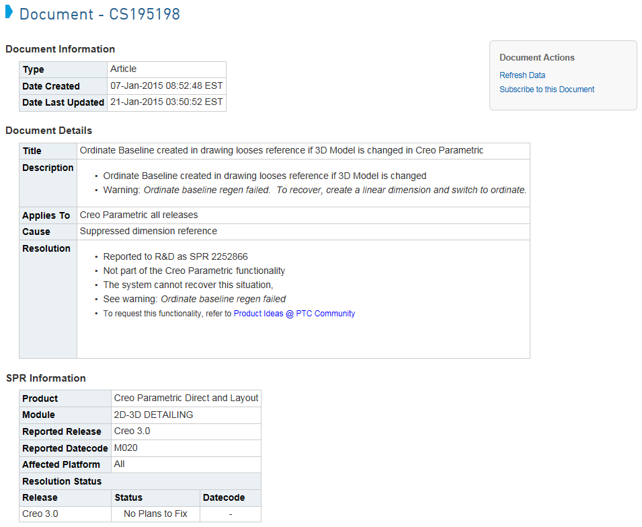Open the Product Ideas @ PTC Community link

click(294, 314)
